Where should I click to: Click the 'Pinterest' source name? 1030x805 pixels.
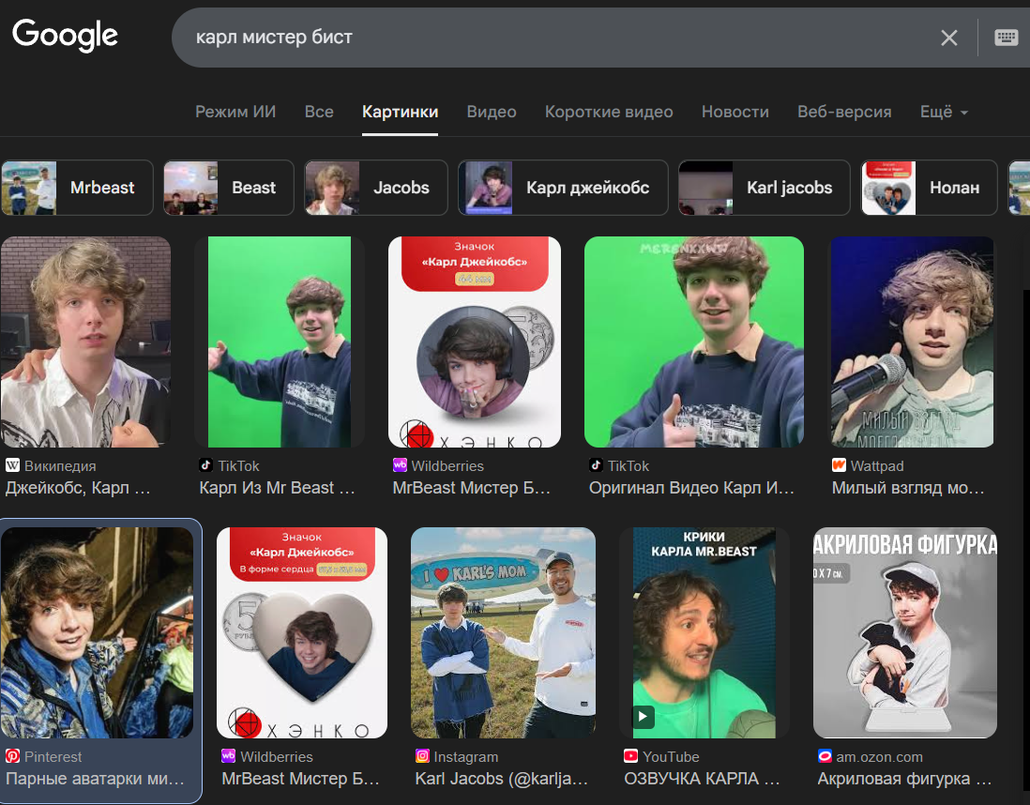53,757
